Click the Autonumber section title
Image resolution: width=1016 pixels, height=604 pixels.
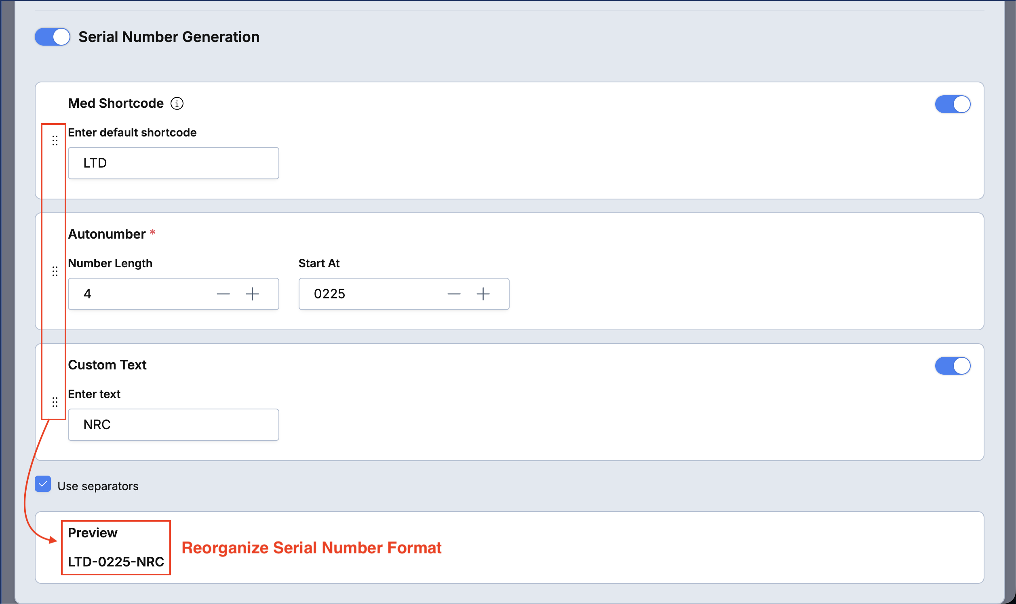pos(107,234)
